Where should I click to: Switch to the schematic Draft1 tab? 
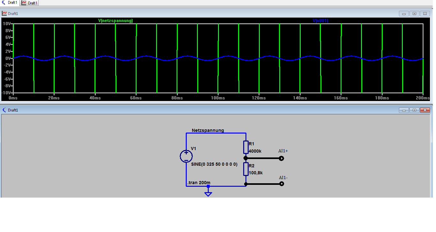(10, 3)
